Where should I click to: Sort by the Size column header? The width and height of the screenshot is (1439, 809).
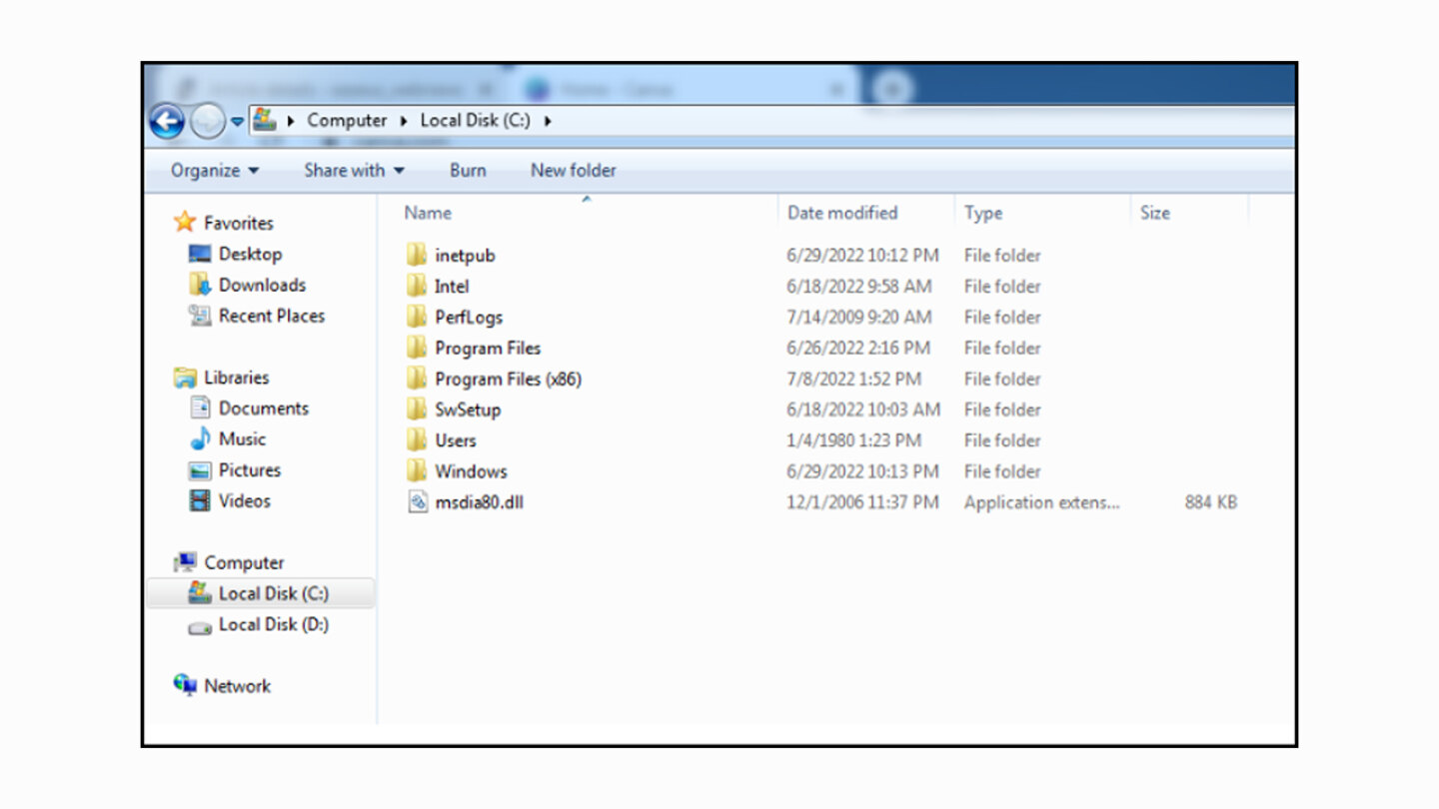coord(1155,213)
